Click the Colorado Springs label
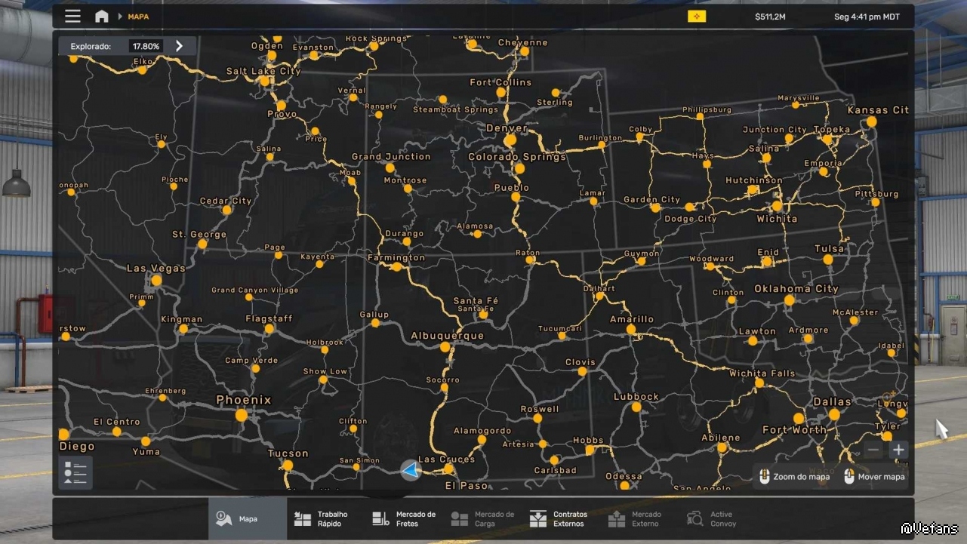The height and width of the screenshot is (544, 967). point(517,157)
